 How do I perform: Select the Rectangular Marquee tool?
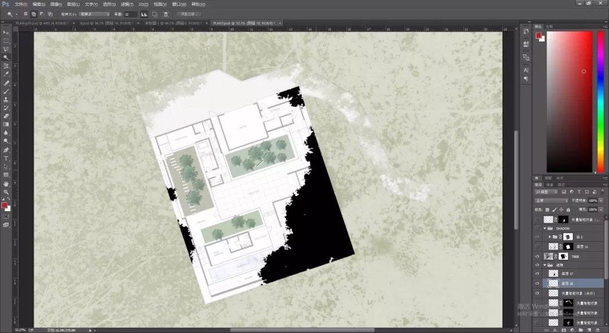[x=6, y=41]
